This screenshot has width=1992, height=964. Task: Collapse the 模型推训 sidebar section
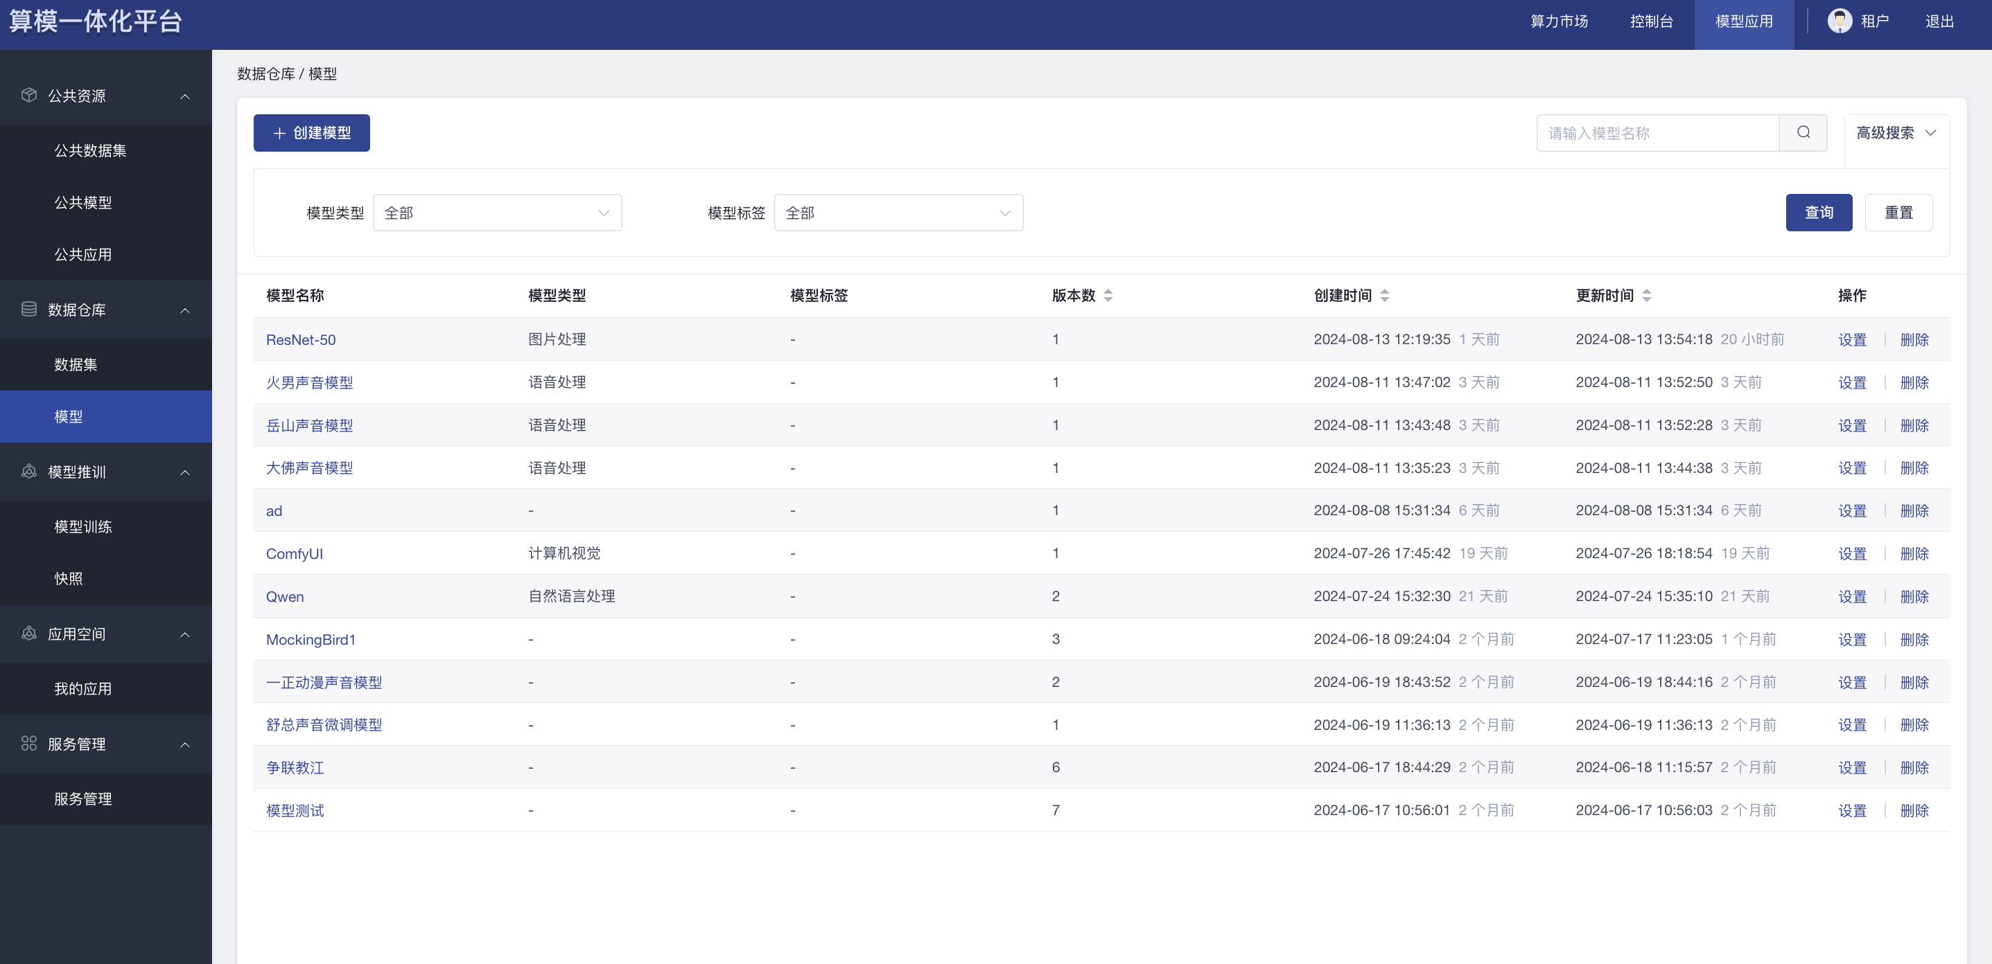(185, 472)
